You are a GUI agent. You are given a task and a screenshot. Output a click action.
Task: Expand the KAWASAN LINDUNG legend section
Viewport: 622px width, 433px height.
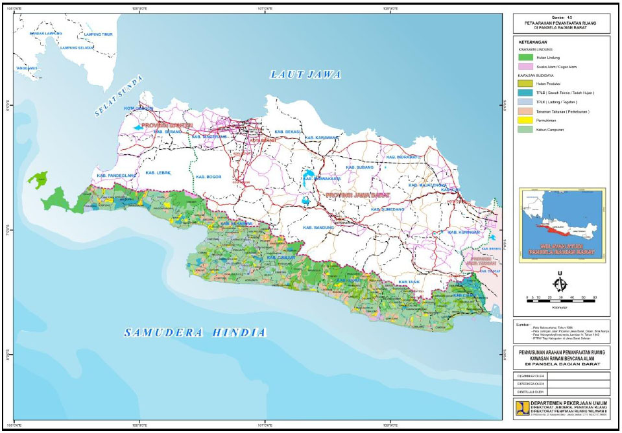click(535, 49)
